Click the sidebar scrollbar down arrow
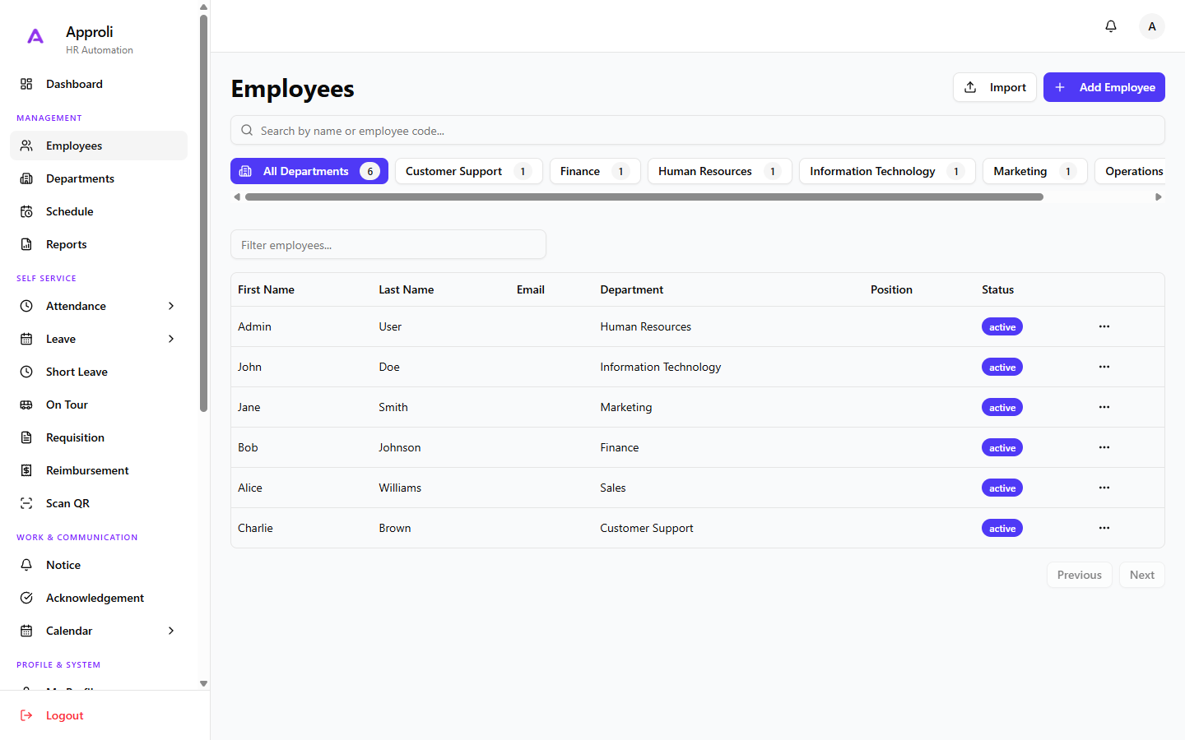This screenshot has height=740, width=1185. pos(203,683)
